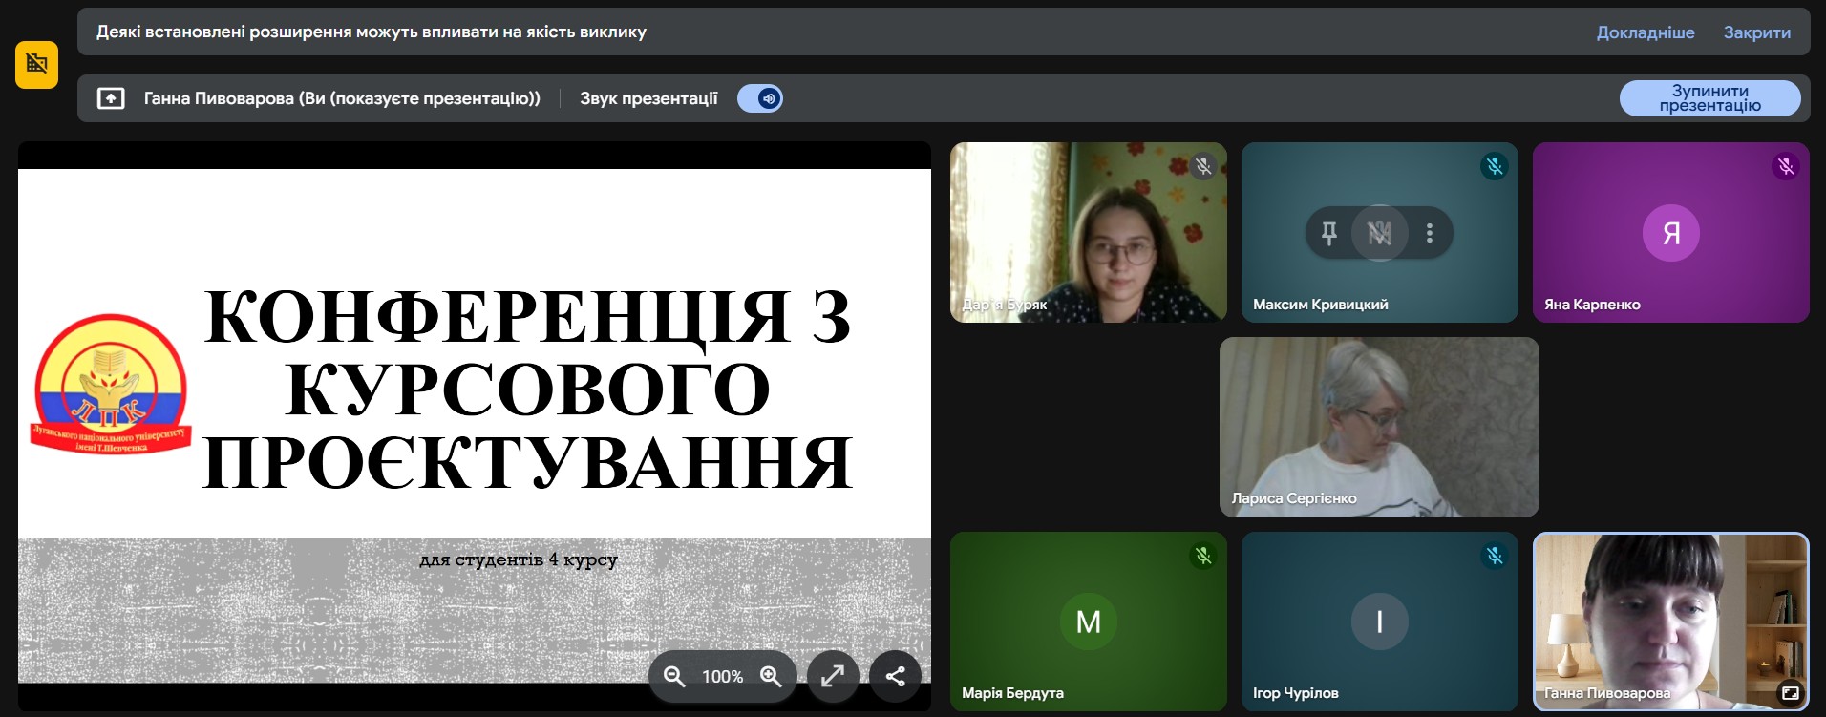Select Лариса Сергієнко's video tile
This screenshot has width=1826, height=717.
(1378, 427)
